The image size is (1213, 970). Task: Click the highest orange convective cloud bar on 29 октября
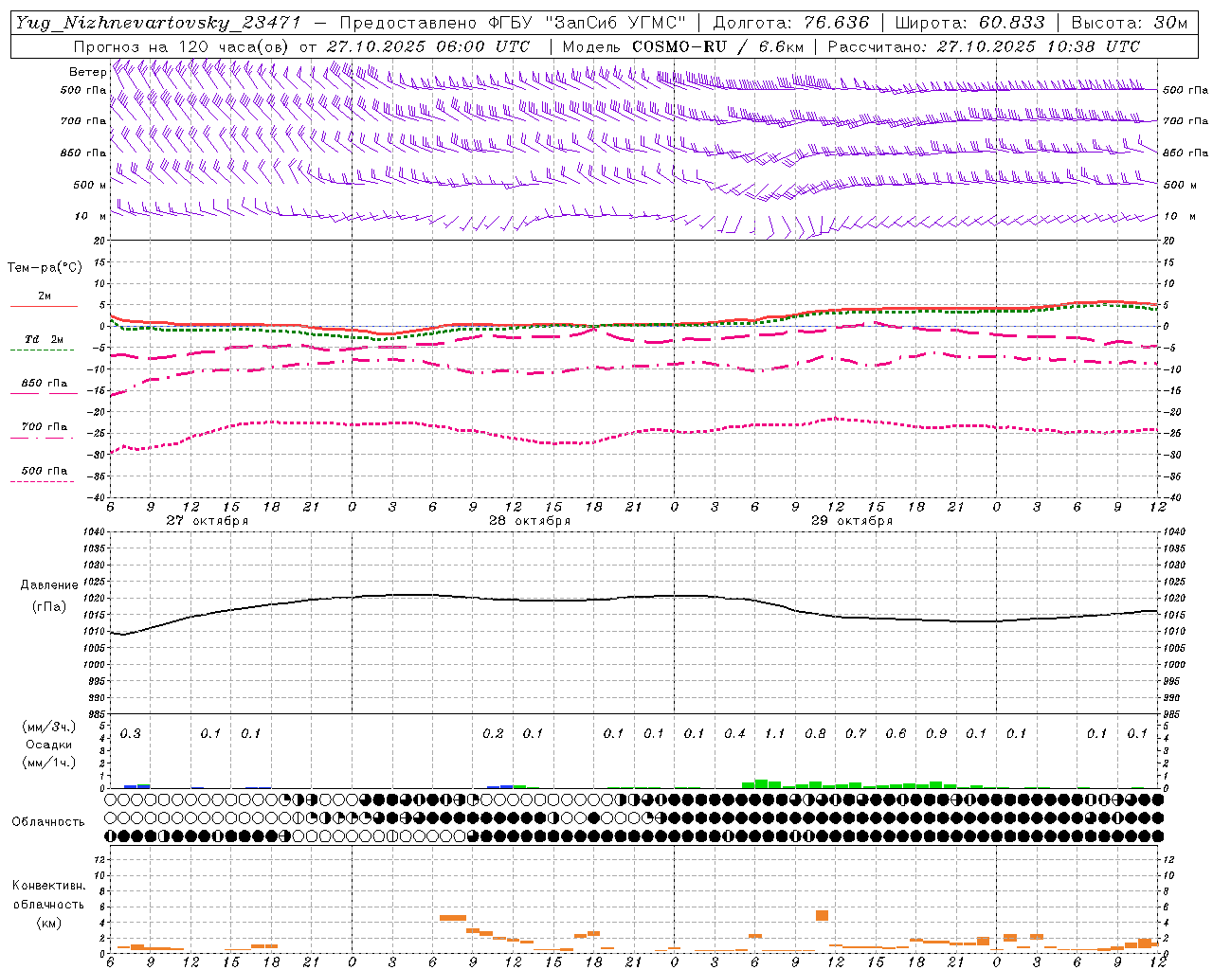coord(822,915)
